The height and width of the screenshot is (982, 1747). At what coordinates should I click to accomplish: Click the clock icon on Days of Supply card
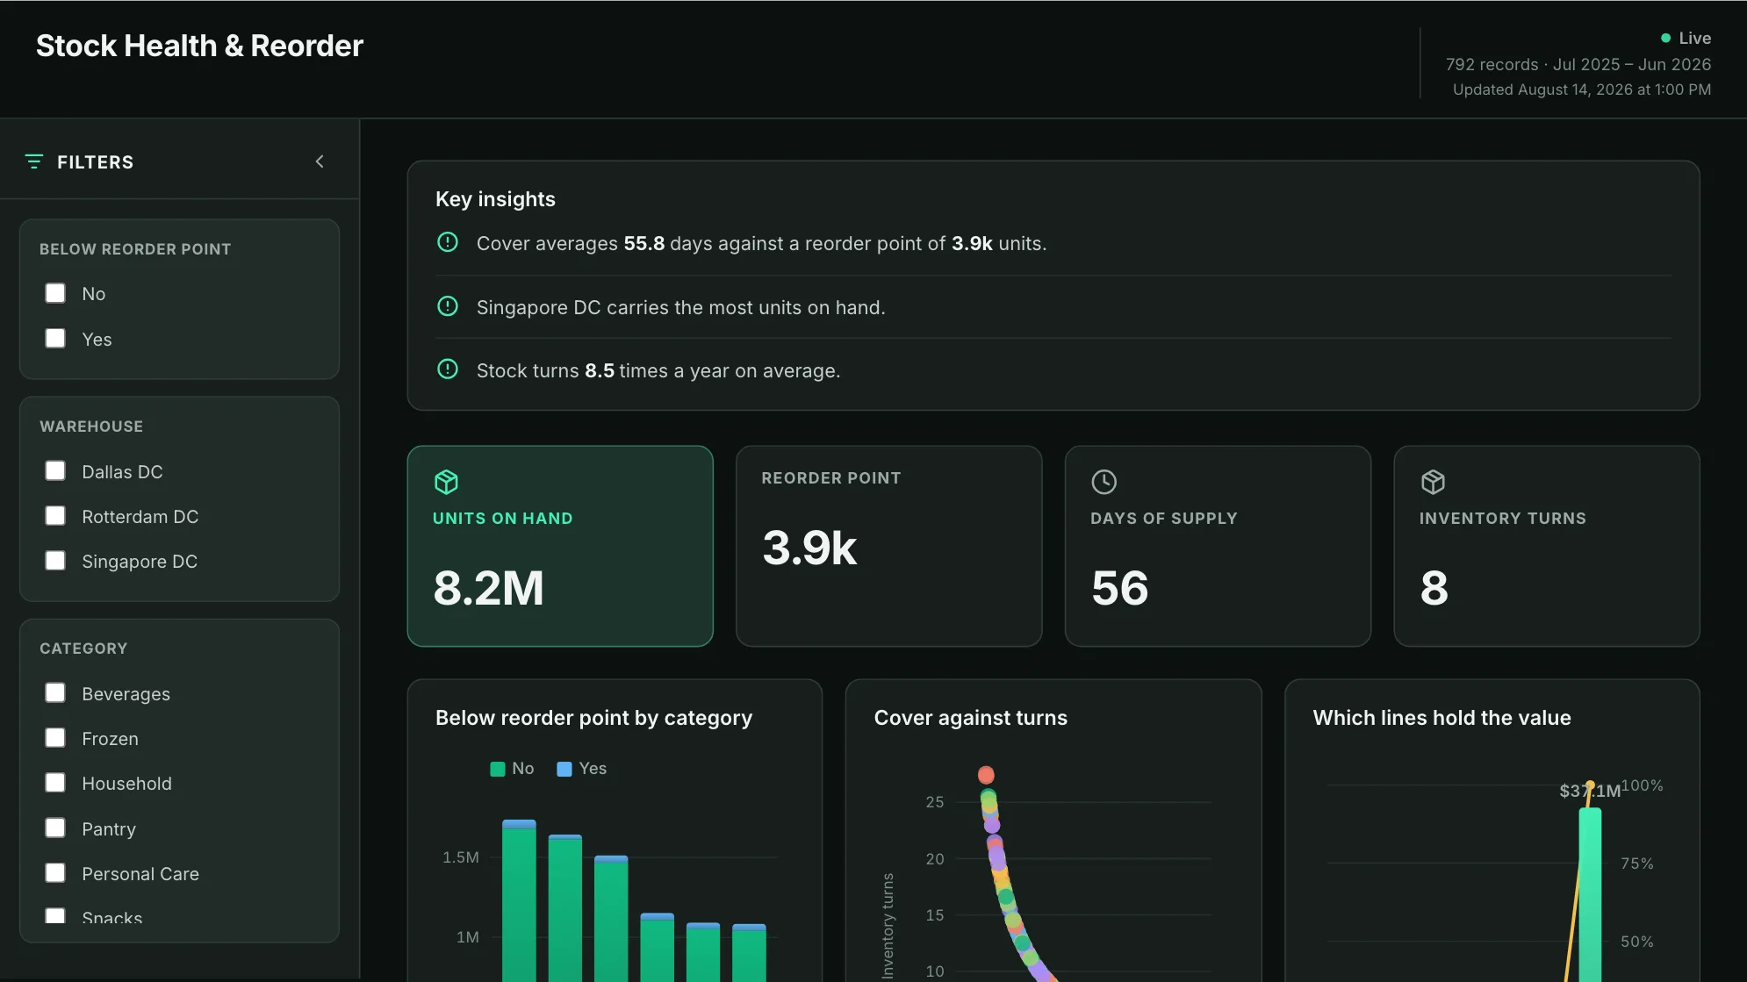[x=1104, y=482]
